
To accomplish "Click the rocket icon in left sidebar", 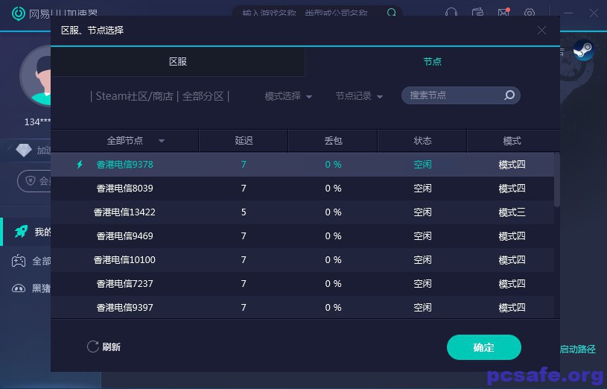I will (20, 232).
